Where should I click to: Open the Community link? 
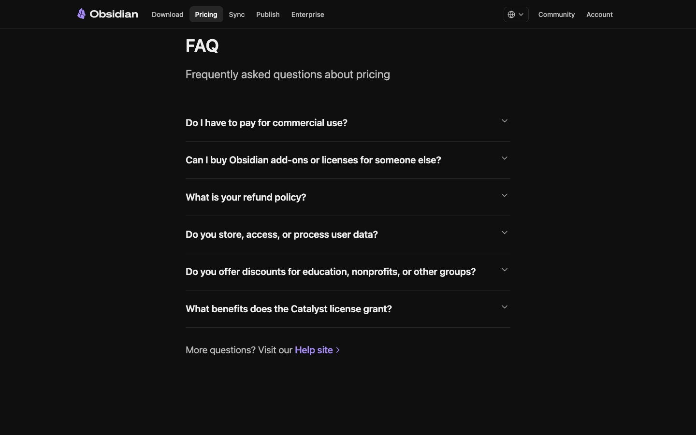(556, 14)
